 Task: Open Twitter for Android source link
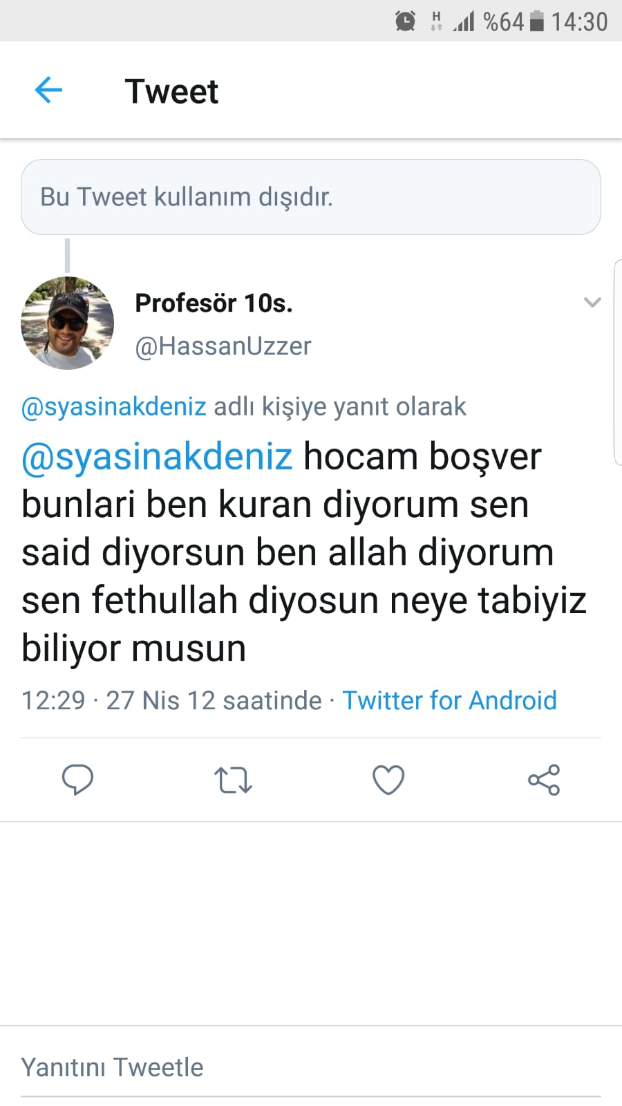point(450,700)
